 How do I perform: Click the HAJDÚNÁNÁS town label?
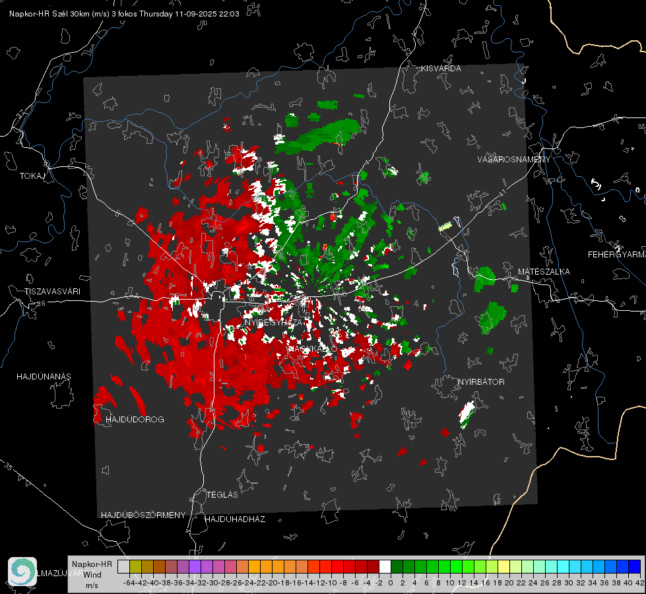coord(44,377)
